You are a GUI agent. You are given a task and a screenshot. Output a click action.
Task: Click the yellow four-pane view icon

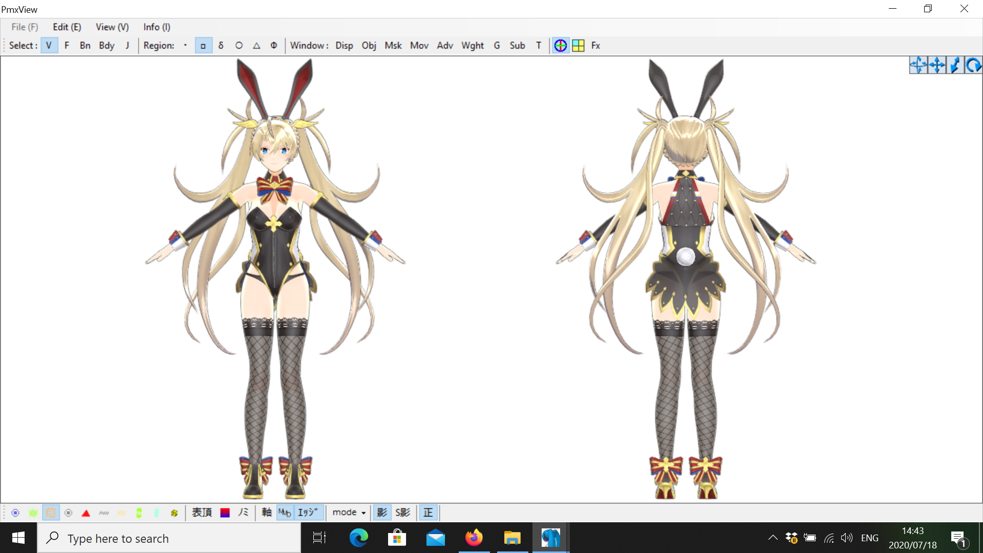579,46
